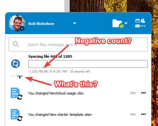Click Rob Nicholson's avatar picture
The width and height of the screenshot is (158, 126).
(x=17, y=23)
